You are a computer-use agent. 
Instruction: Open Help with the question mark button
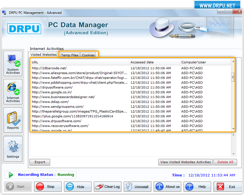[197, 187]
